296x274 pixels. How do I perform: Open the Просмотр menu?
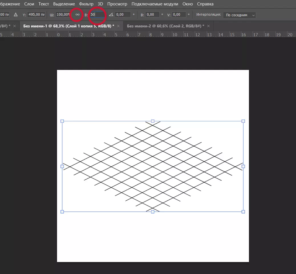[117, 4]
